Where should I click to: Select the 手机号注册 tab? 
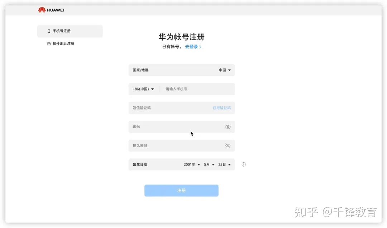click(x=70, y=31)
